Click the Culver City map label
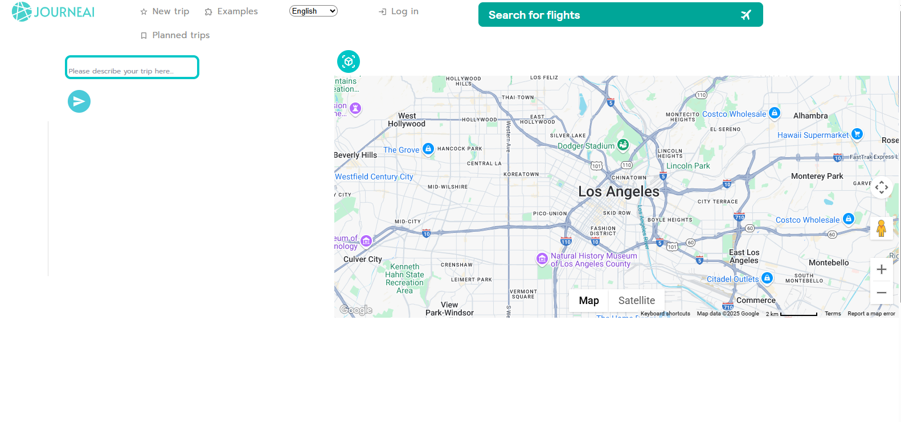Screen dimensions: 901x431 pos(363,260)
